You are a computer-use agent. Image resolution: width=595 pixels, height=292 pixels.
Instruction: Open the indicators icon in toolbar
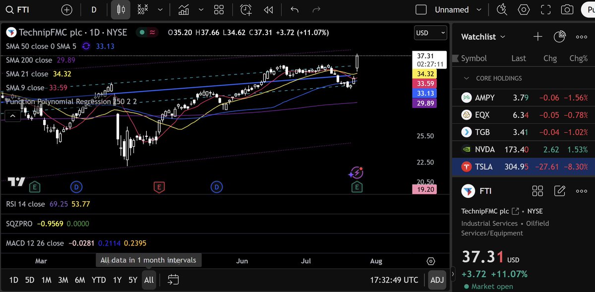[143, 9]
